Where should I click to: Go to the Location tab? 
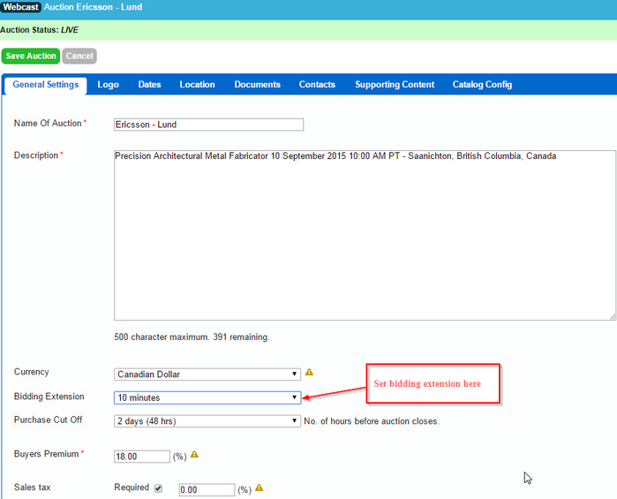[197, 85]
